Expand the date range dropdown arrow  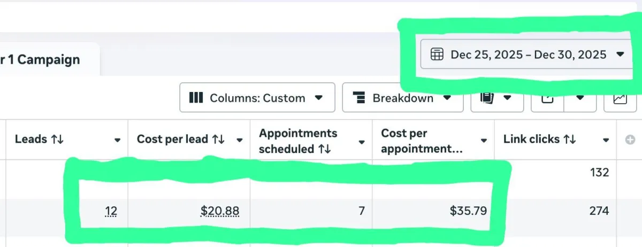click(620, 55)
